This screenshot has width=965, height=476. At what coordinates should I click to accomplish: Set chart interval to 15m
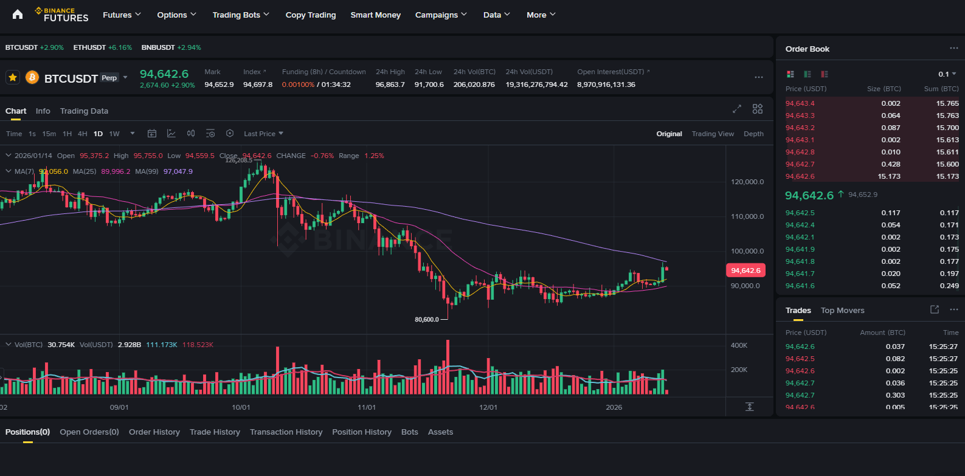[x=49, y=134]
